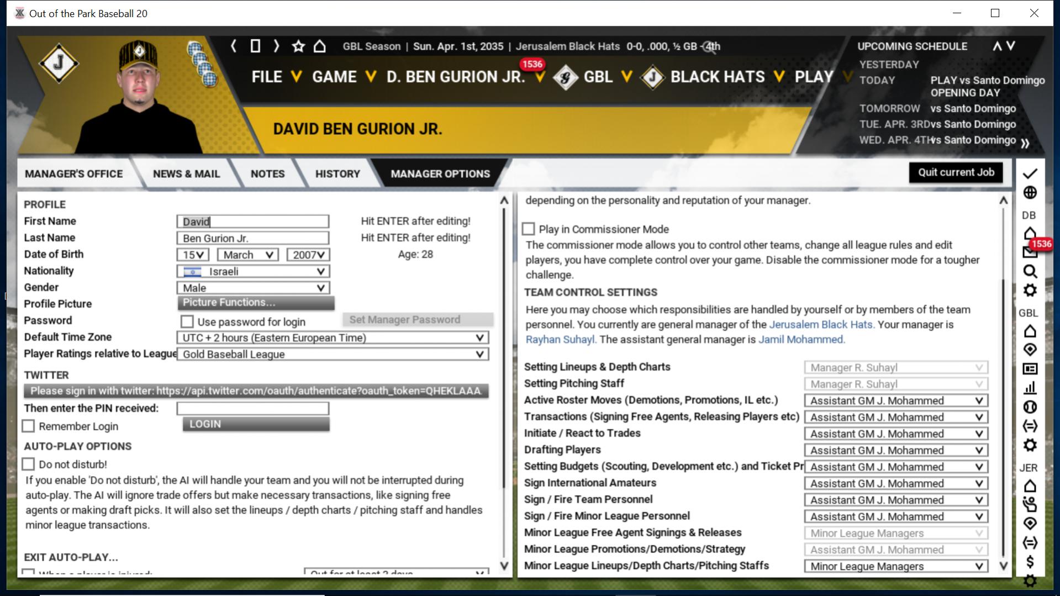Click the star favorites icon
This screenshot has width=1060, height=596.
click(298, 46)
